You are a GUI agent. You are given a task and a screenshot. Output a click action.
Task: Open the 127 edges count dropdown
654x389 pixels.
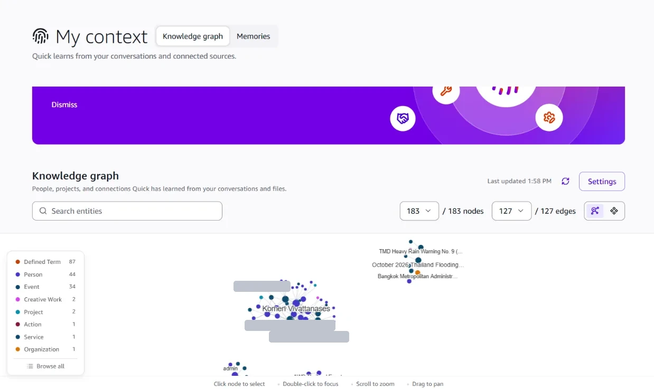(x=511, y=211)
